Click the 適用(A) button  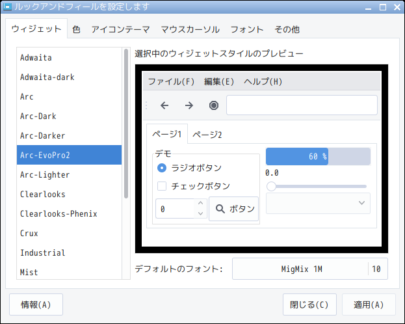coord(369,304)
